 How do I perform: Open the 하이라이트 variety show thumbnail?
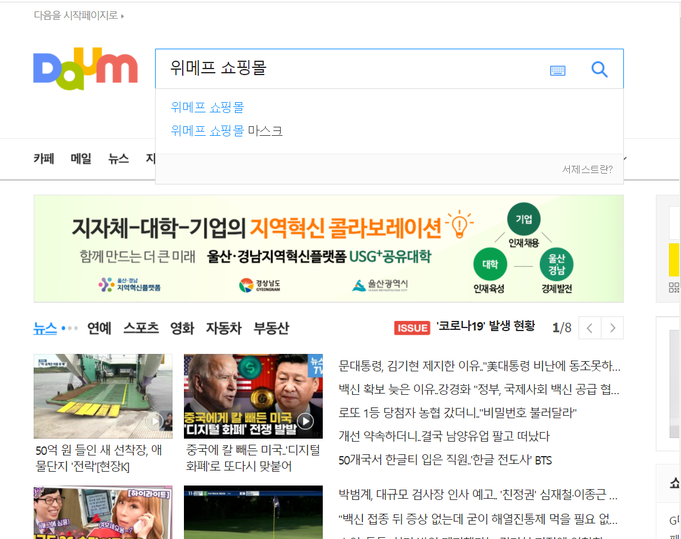pyautogui.click(x=103, y=513)
